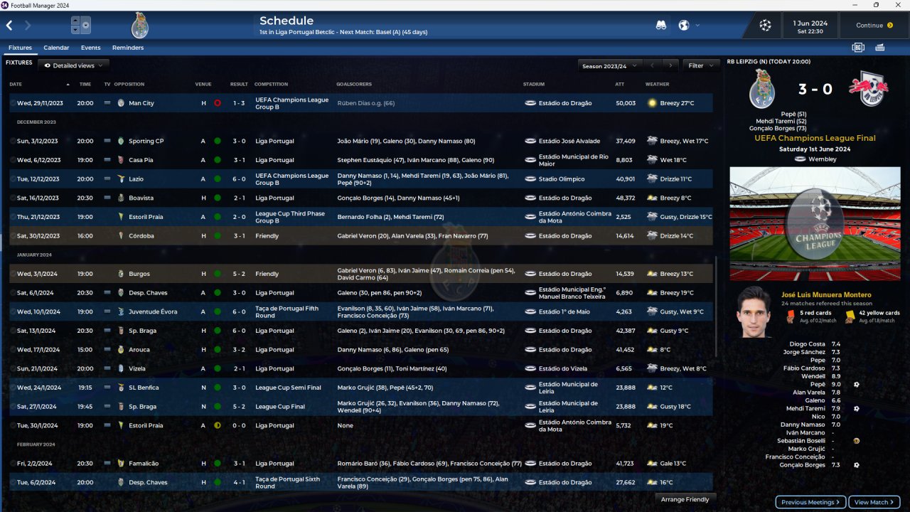The height and width of the screenshot is (512, 910).
Task: Click the down arrow of the top bar stepper
Action: click(75, 30)
